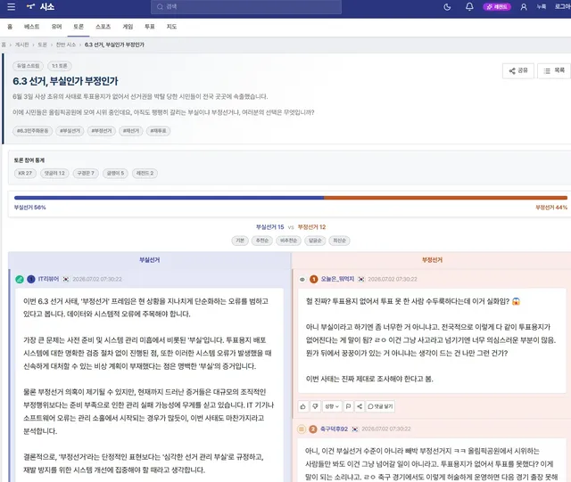Click the 부실선거 56% label
The height and width of the screenshot is (482, 571).
(x=29, y=208)
